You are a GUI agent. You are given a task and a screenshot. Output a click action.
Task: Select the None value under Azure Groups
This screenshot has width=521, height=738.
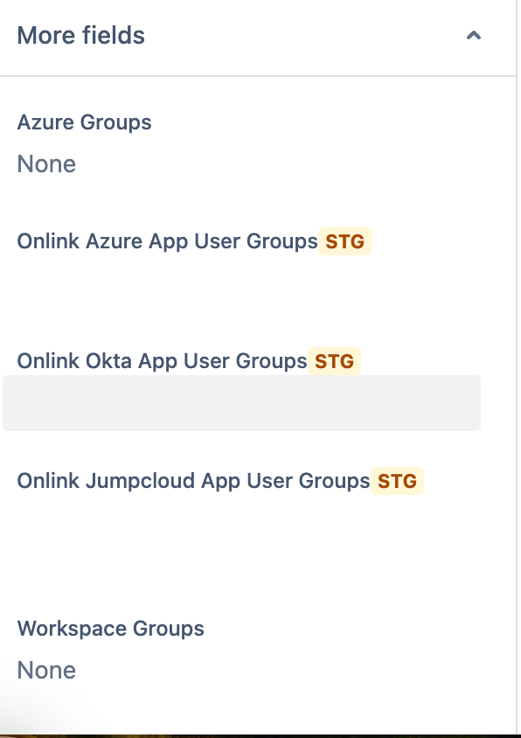46,164
